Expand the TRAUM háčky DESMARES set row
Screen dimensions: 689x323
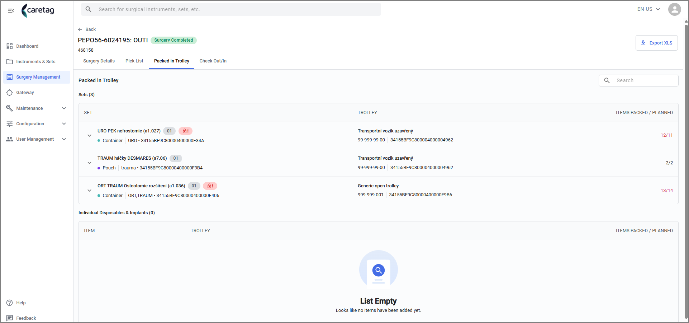coord(89,163)
